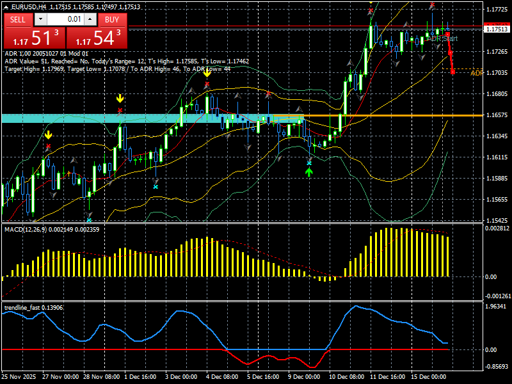Increase lot volume with the up arrow

pos(90,19)
